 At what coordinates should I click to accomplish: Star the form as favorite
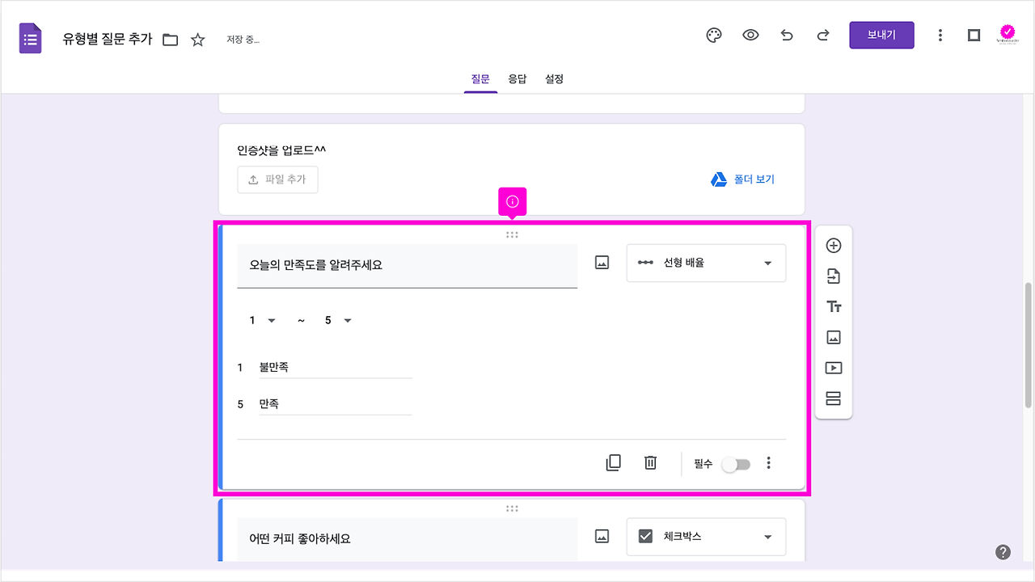(x=198, y=38)
